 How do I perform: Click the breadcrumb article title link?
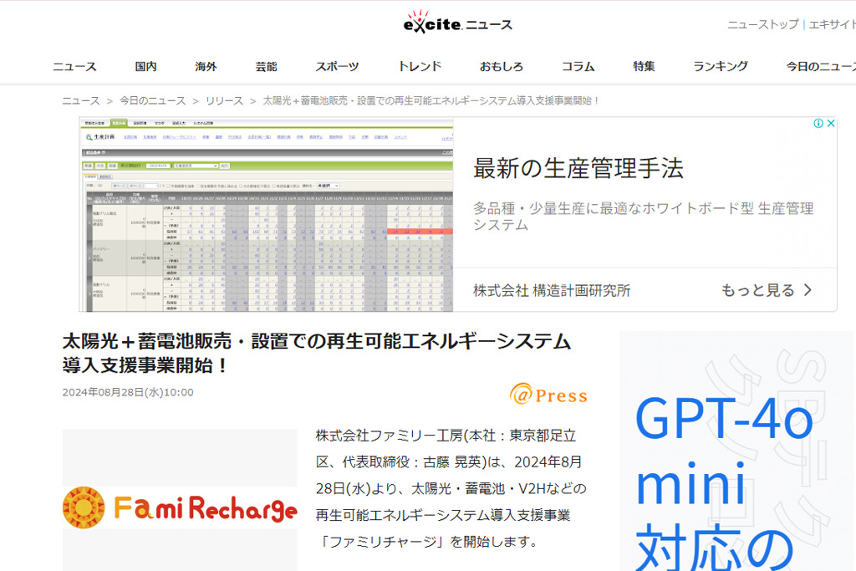pos(431,101)
